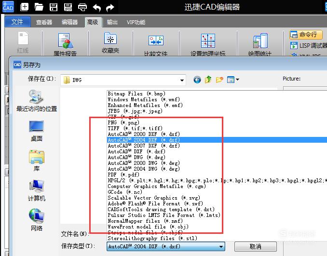Select the 红线 redline tool
Viewport: 327px width, 256px height.
23,42
